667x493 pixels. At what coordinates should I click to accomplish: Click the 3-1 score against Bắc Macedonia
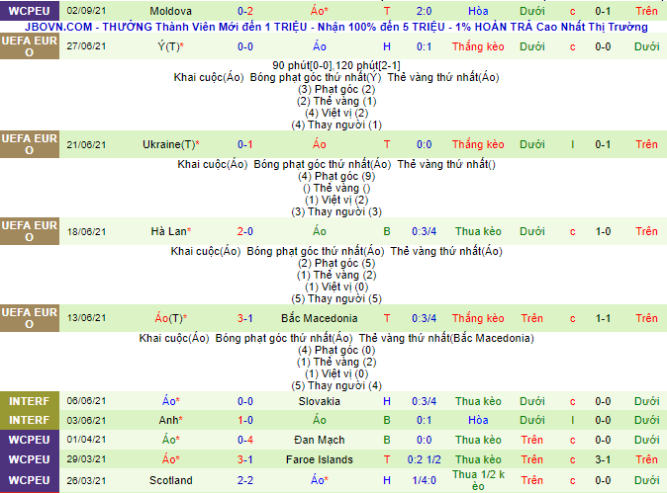click(x=244, y=318)
